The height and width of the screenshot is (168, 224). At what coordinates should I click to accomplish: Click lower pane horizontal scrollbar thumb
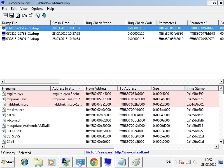click(x=60, y=146)
